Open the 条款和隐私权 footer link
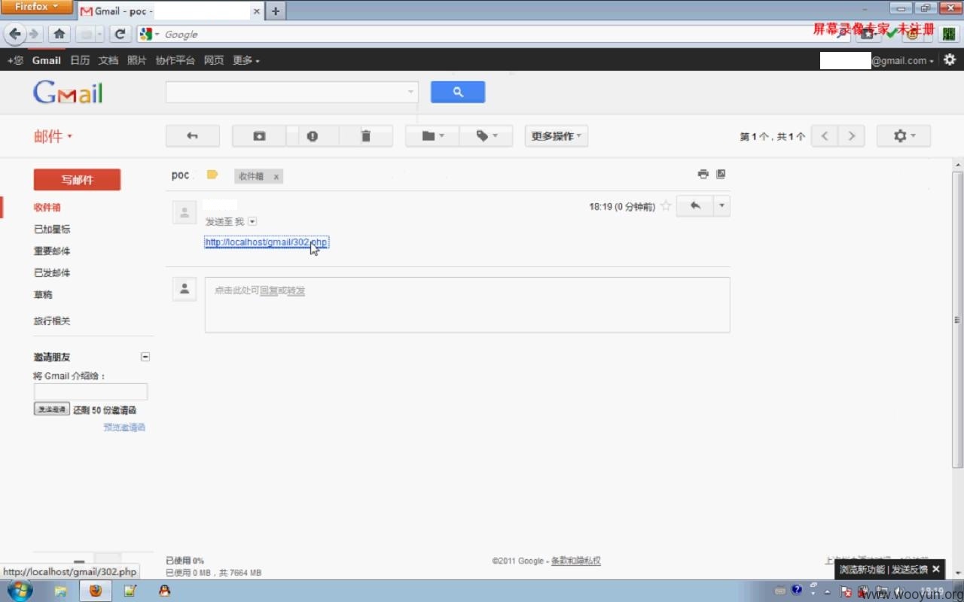This screenshot has height=602, width=964. pyautogui.click(x=576, y=561)
